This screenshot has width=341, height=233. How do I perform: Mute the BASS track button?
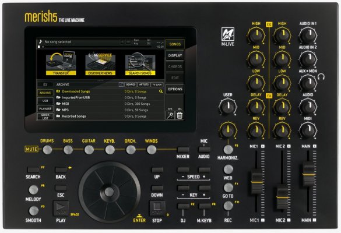(x=68, y=150)
